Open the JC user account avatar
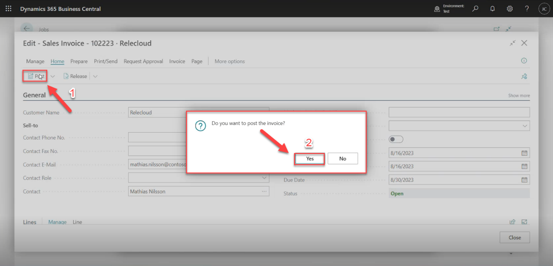This screenshot has height=266, width=553. [544, 9]
